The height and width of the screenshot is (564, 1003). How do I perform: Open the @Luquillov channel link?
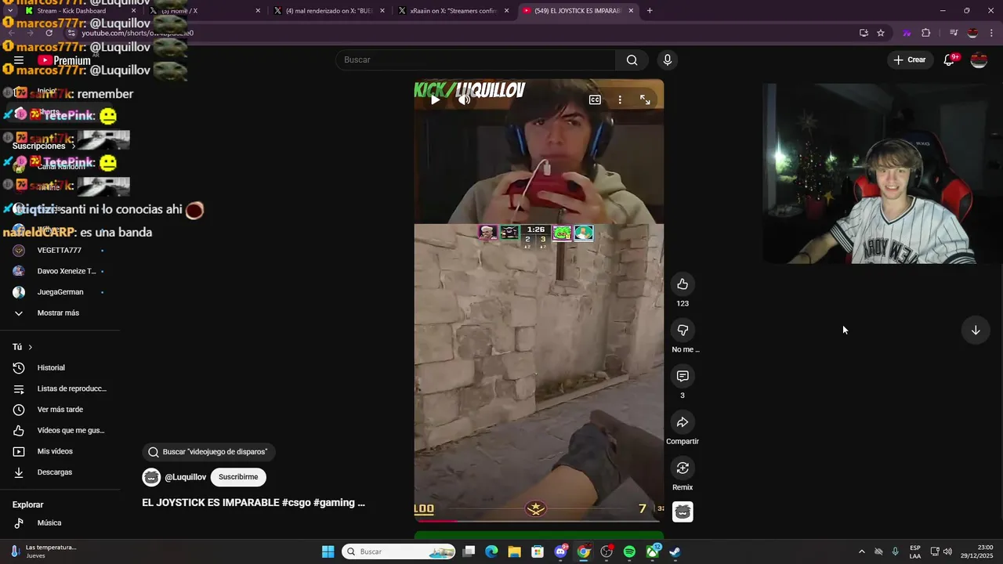(186, 477)
